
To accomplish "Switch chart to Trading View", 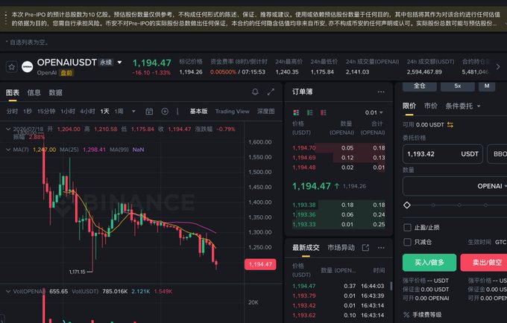I will pos(232,112).
